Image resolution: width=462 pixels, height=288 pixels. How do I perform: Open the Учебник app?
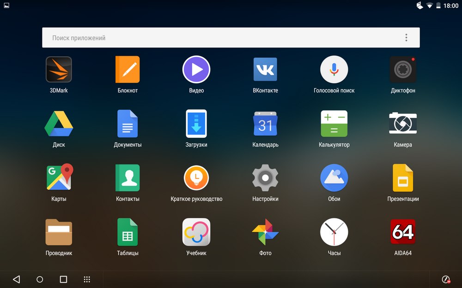tap(196, 232)
